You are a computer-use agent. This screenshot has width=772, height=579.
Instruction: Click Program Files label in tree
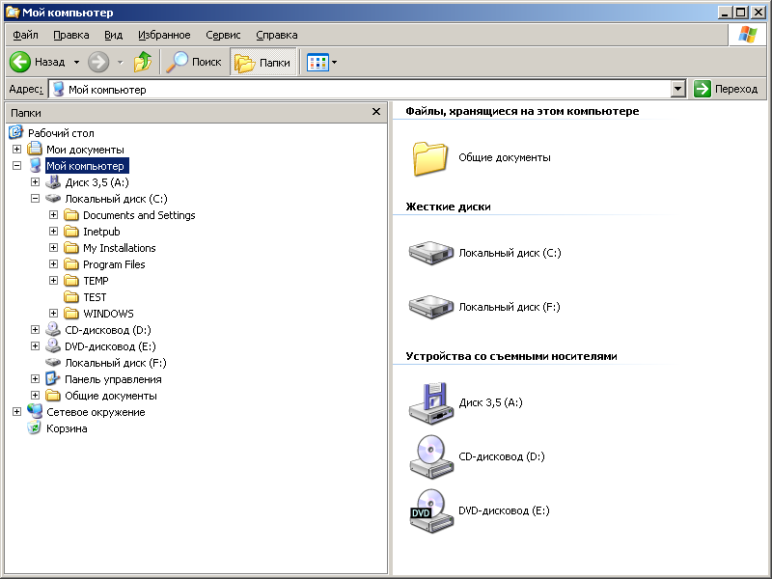point(114,264)
